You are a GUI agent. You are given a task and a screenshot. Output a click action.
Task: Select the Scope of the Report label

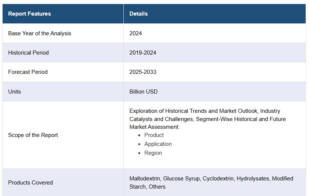[33, 135]
